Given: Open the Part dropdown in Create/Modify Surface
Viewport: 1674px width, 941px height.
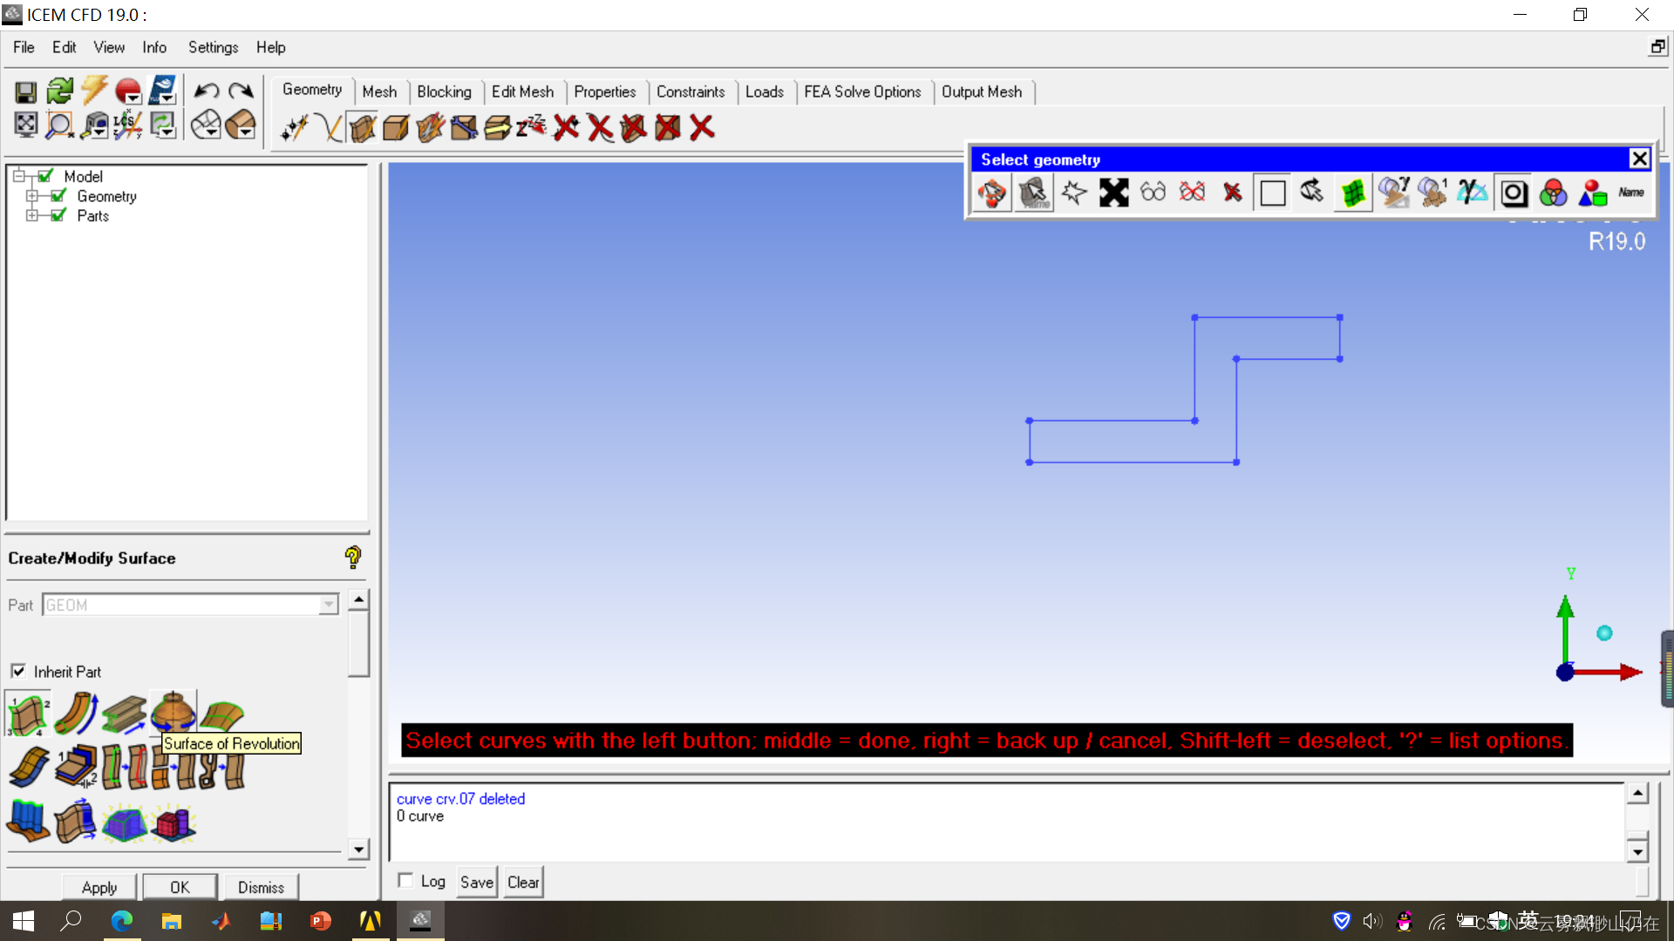Looking at the screenshot, I should point(327,604).
